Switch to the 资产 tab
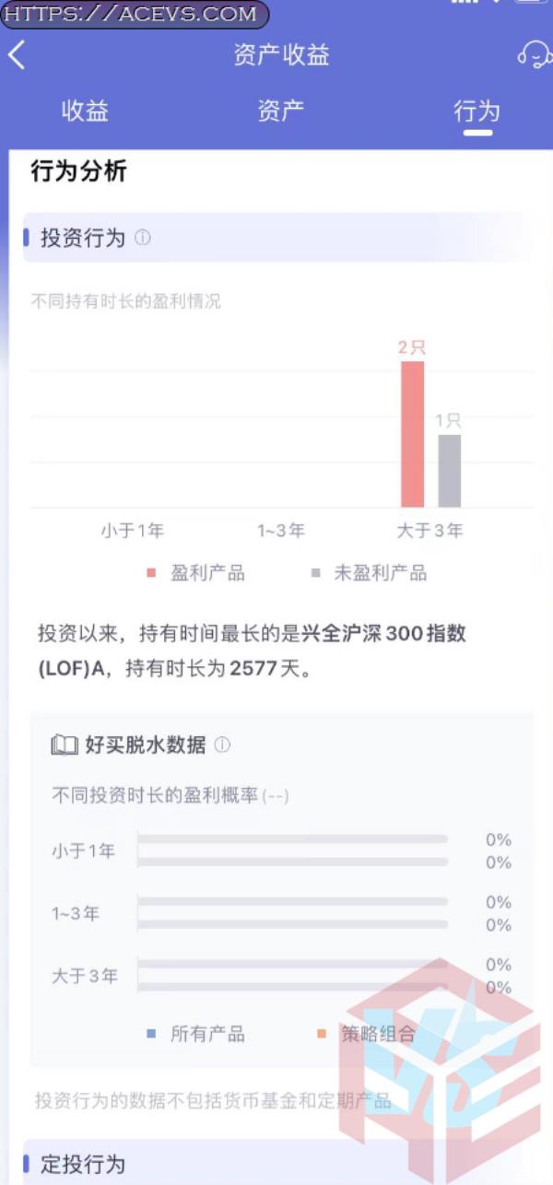Screen dimensions: 553x1185 coord(281,111)
